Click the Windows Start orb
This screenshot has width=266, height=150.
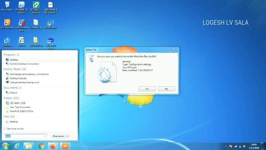coord(5,146)
